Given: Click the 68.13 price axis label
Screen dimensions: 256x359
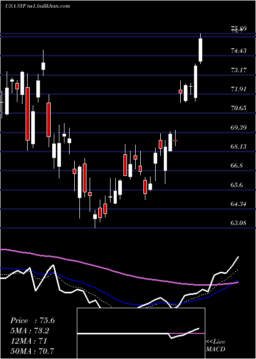Looking at the screenshot, I should coord(239,146).
